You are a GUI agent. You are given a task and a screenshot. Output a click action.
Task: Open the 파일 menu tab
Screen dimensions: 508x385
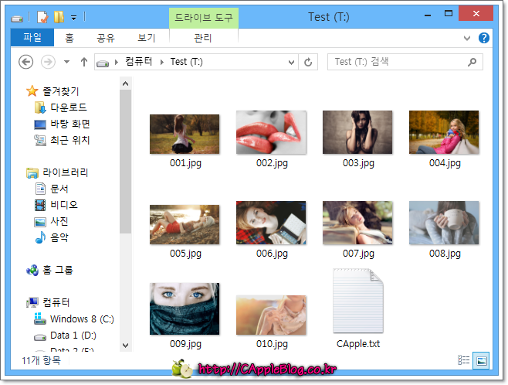coord(32,38)
